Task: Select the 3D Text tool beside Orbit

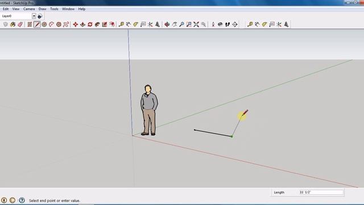Action: pyautogui.click(x=158, y=24)
